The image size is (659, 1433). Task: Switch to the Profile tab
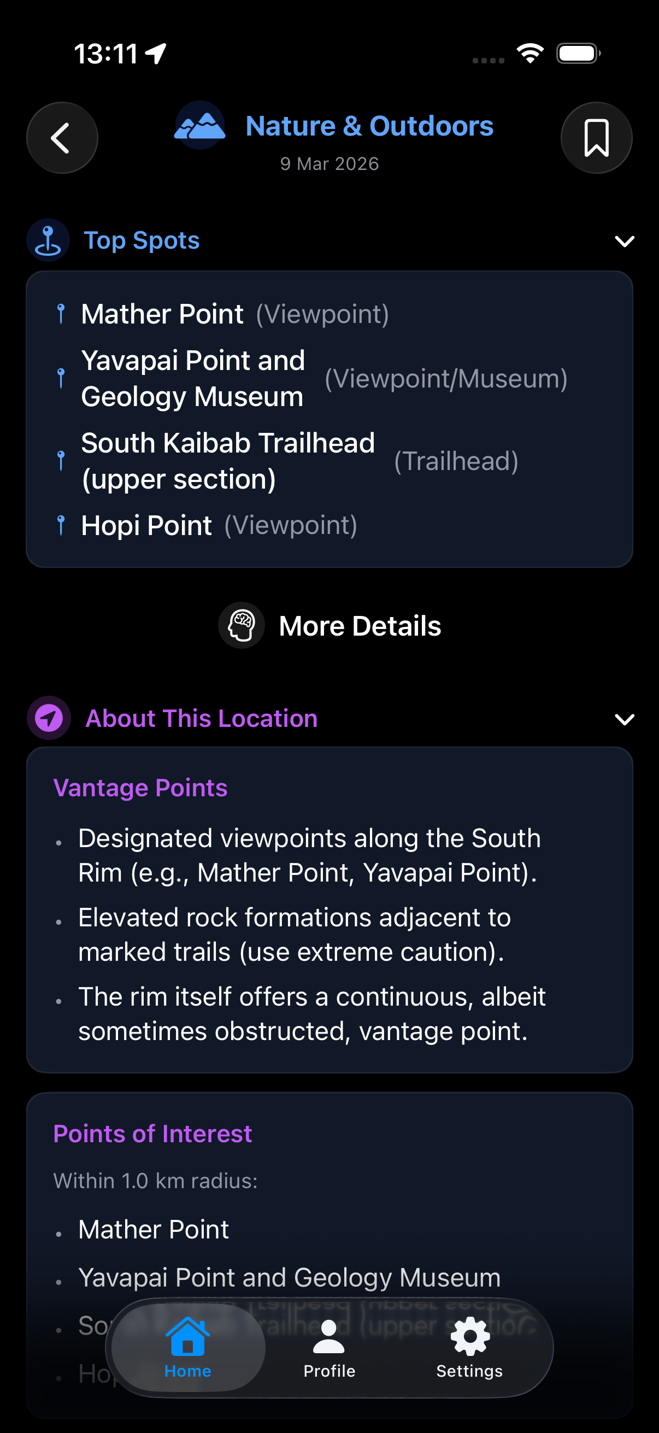point(329,1347)
